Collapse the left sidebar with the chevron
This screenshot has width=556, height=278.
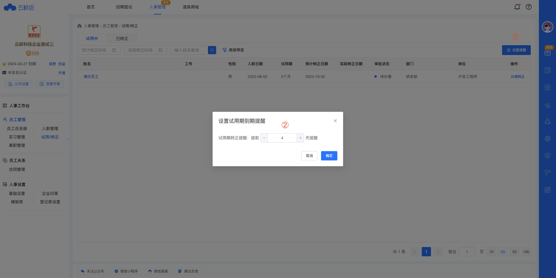[x=68, y=139]
